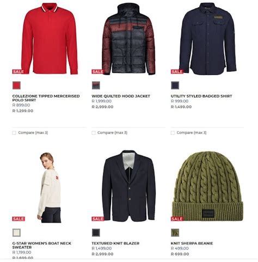Select the dark blazer color swatch
258x262 pixels.
point(96,233)
